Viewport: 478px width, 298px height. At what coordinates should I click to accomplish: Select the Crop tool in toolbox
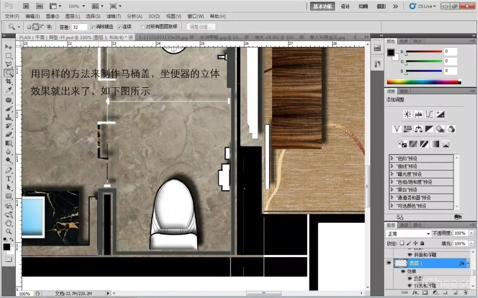click(x=9, y=82)
